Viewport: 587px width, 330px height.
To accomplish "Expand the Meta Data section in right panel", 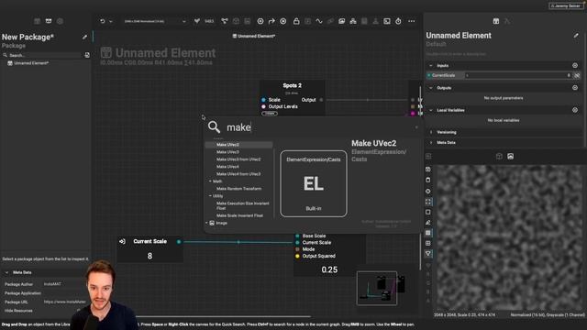I will click(430, 143).
